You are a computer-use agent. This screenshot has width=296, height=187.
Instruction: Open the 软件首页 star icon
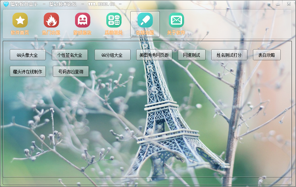click(20, 20)
